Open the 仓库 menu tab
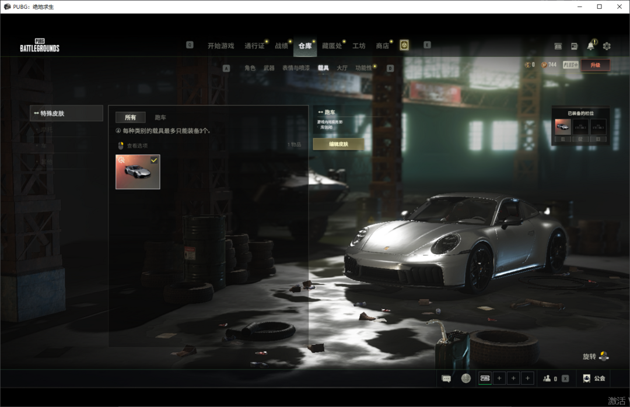 (305, 46)
